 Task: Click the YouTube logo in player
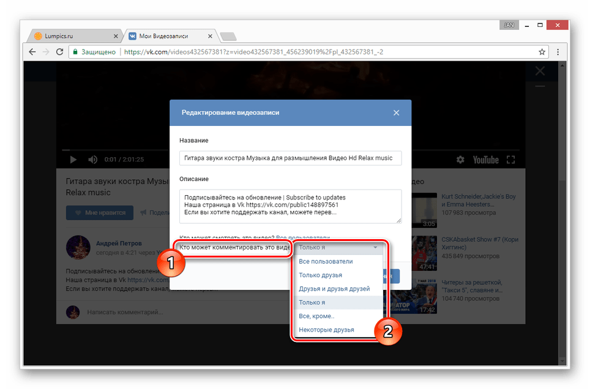pyautogui.click(x=485, y=160)
